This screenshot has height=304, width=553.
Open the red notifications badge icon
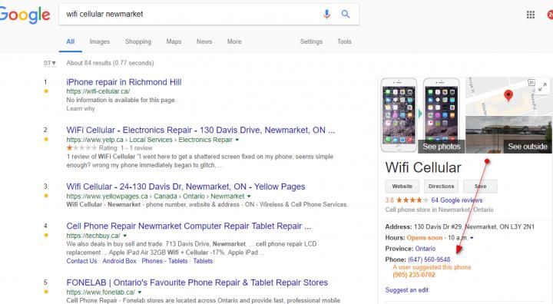[x=550, y=15]
